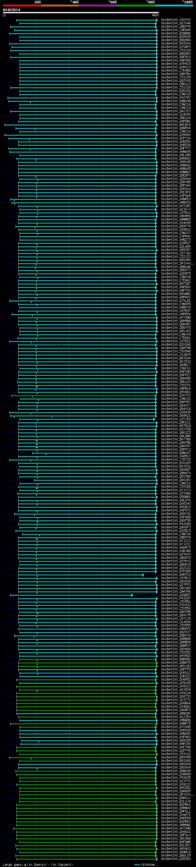Screen dimensions: 196x867
Task: Select the UniRef100_B2D2G6 label
Action: (x=175, y=91)
